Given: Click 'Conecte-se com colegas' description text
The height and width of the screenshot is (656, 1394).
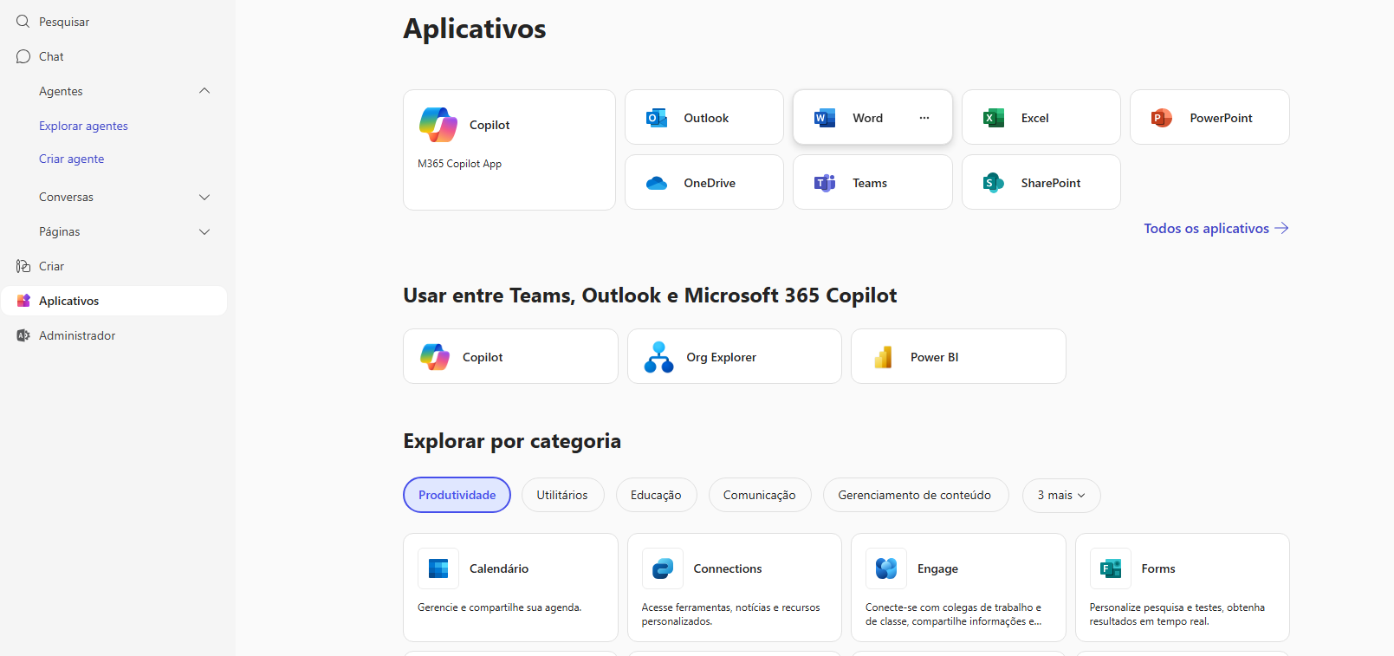Looking at the screenshot, I should [x=953, y=614].
